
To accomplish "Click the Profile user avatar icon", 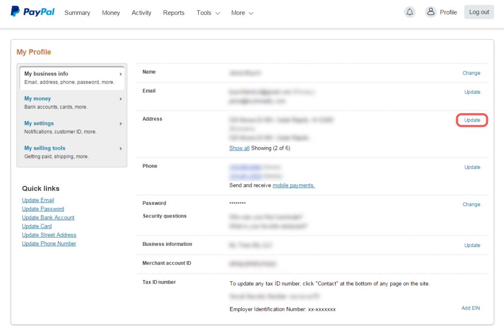I will tap(431, 12).
